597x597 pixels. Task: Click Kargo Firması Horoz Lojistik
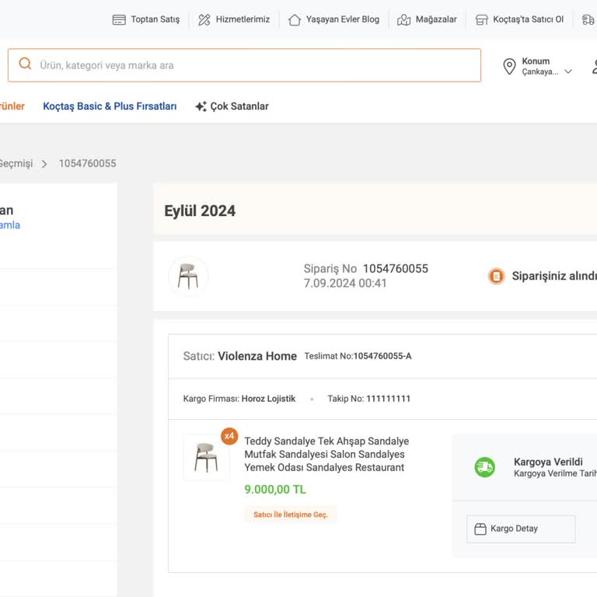pos(239,399)
